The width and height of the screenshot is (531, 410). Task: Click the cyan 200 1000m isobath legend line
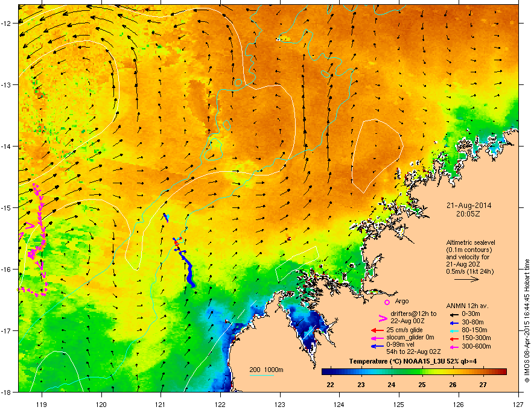click(261, 375)
